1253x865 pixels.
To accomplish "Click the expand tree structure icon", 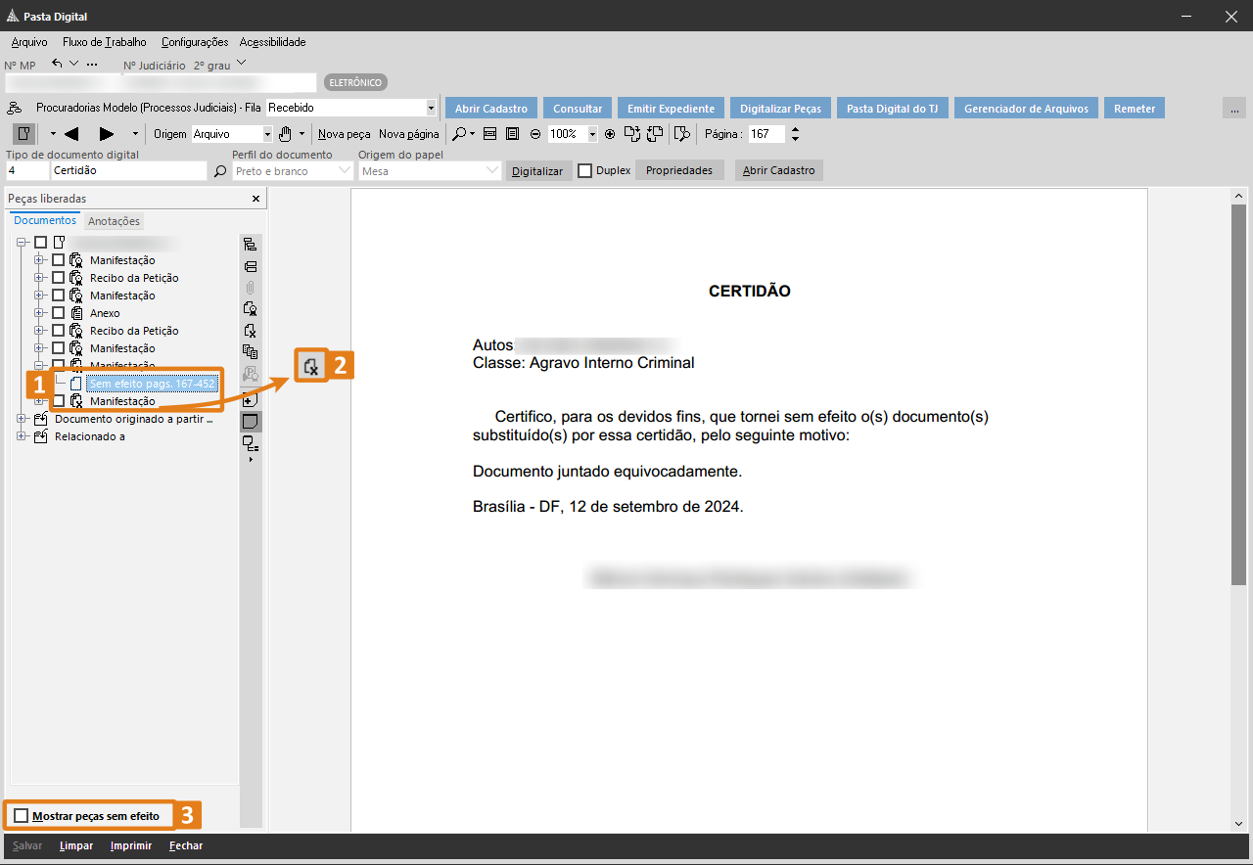I will pos(251,245).
